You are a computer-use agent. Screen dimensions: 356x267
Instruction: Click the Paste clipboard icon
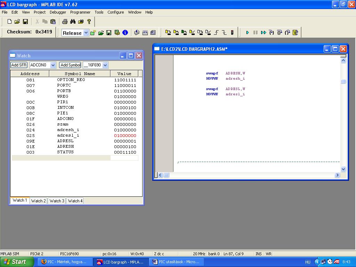tap(53, 21)
